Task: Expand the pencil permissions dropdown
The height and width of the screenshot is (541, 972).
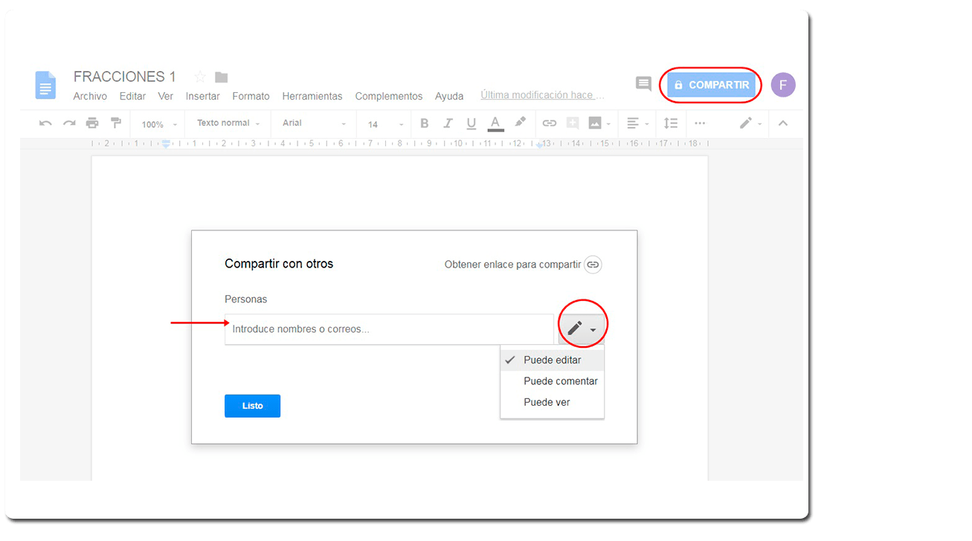Action: point(582,328)
